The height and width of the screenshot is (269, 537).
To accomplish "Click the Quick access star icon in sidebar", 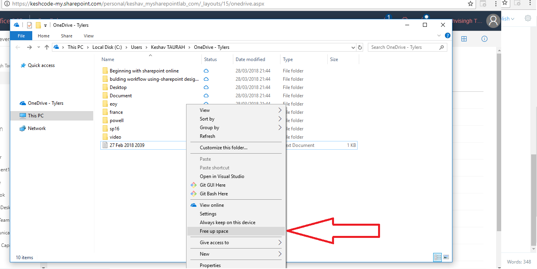I will pyautogui.click(x=23, y=65).
